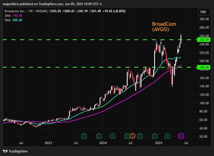Click the 220.00 price axis label
Image resolution: width=214 pixels, height=156 pixels.
click(x=204, y=53)
